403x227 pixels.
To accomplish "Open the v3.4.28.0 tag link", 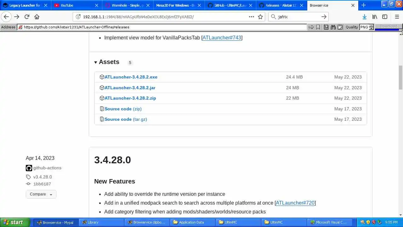I will pos(43,177).
